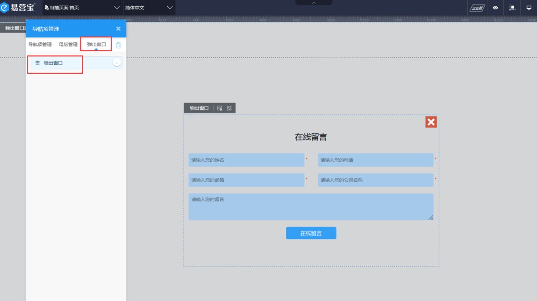Click the 请输入您的姓名 name field

click(246, 160)
